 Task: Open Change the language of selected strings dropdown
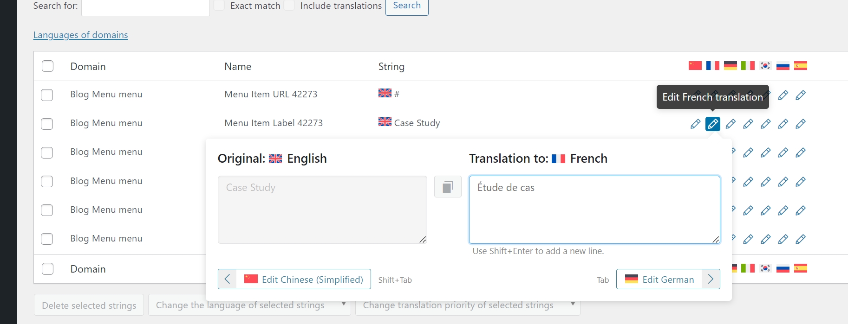tap(249, 305)
